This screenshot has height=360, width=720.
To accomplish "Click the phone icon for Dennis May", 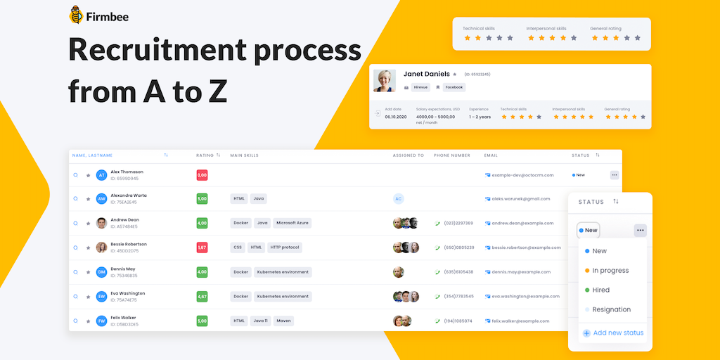I will [x=437, y=272].
